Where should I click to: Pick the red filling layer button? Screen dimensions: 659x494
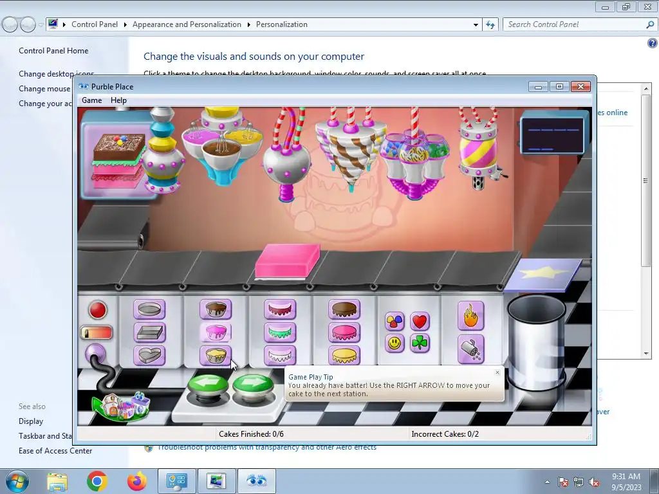point(280,309)
